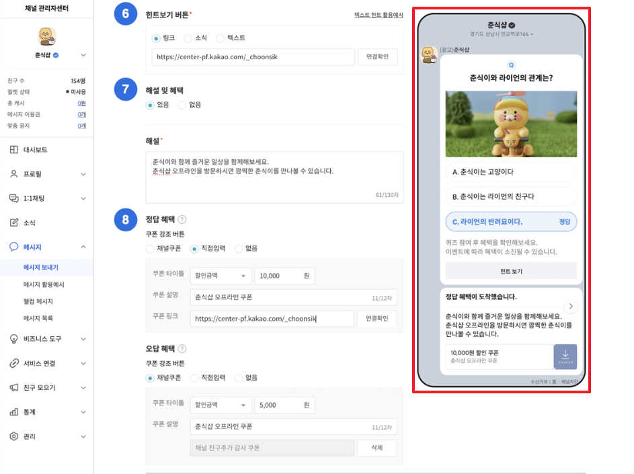Expand the 1:1채팅 menu chevron
Screen dimensions: 634x474
pyautogui.click(x=83, y=198)
